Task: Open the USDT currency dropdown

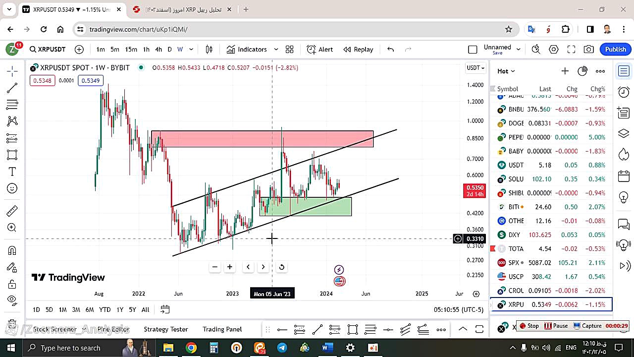Action: [475, 68]
